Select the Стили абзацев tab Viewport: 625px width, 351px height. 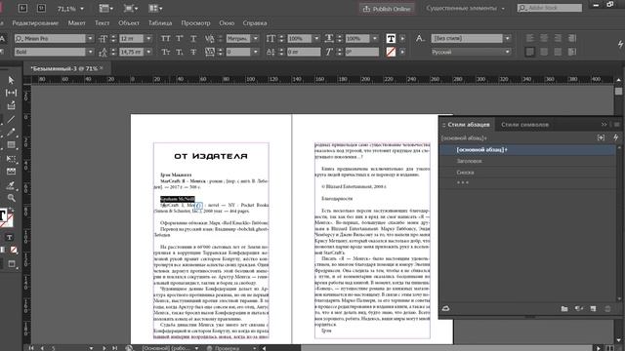pos(469,125)
